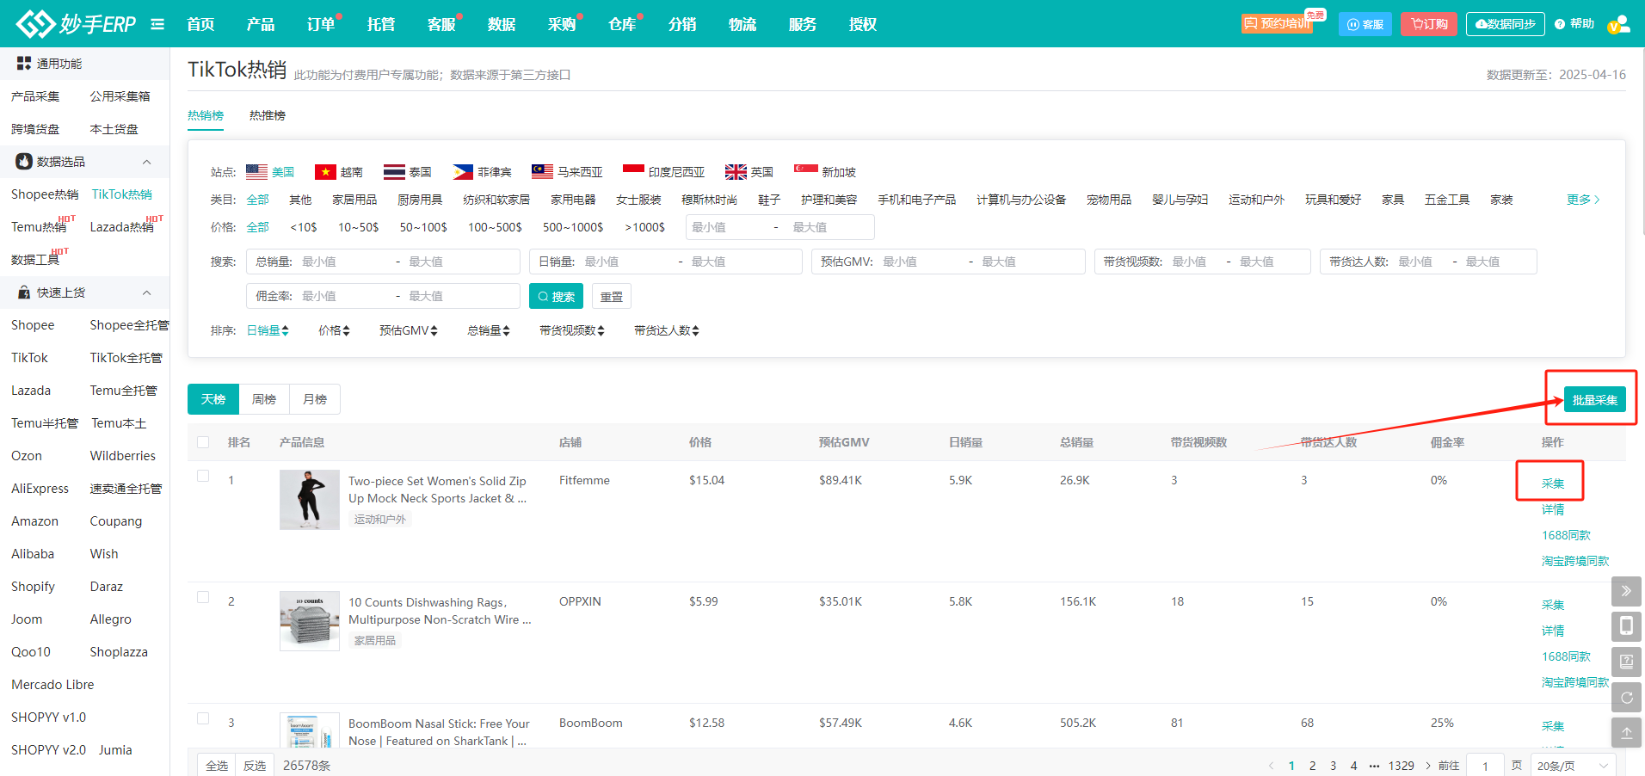Open the 仓库 top menu
The width and height of the screenshot is (1645, 776).
point(622,24)
